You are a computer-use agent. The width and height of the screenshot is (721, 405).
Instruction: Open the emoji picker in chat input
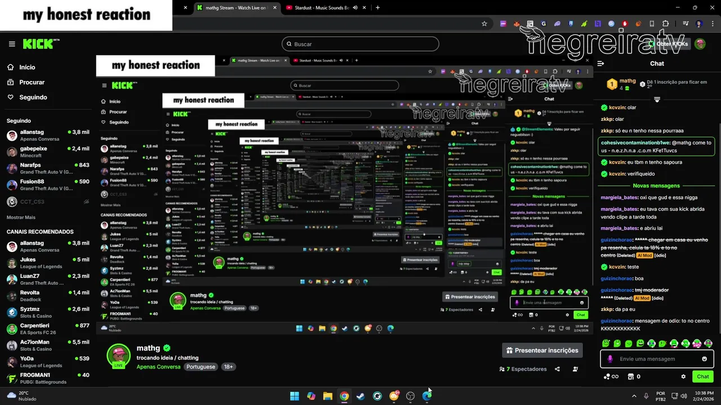(704, 359)
